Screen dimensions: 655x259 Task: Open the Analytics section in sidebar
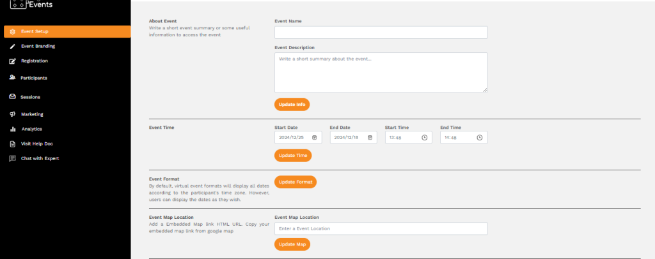31,129
